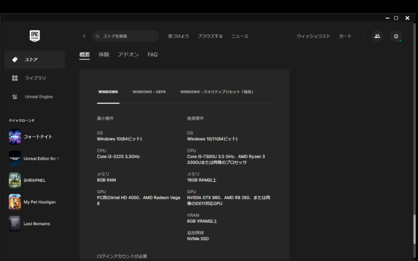Screen dimensions: 418x261
Task: Click the フォートナイト quick launch title
Action: tap(38, 137)
